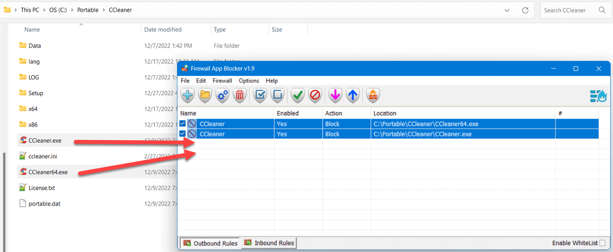Click the blue up arrow icon

353,95
